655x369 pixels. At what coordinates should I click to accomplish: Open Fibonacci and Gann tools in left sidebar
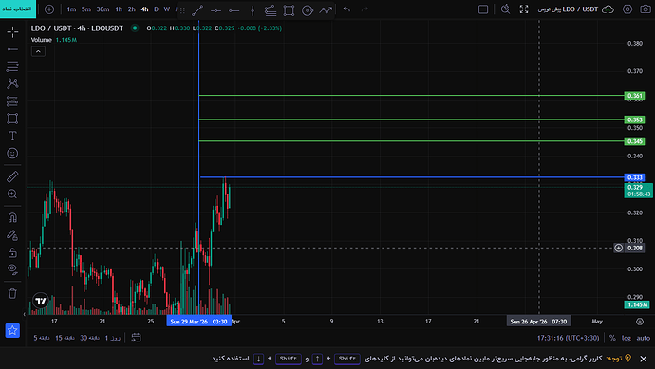pos(12,66)
